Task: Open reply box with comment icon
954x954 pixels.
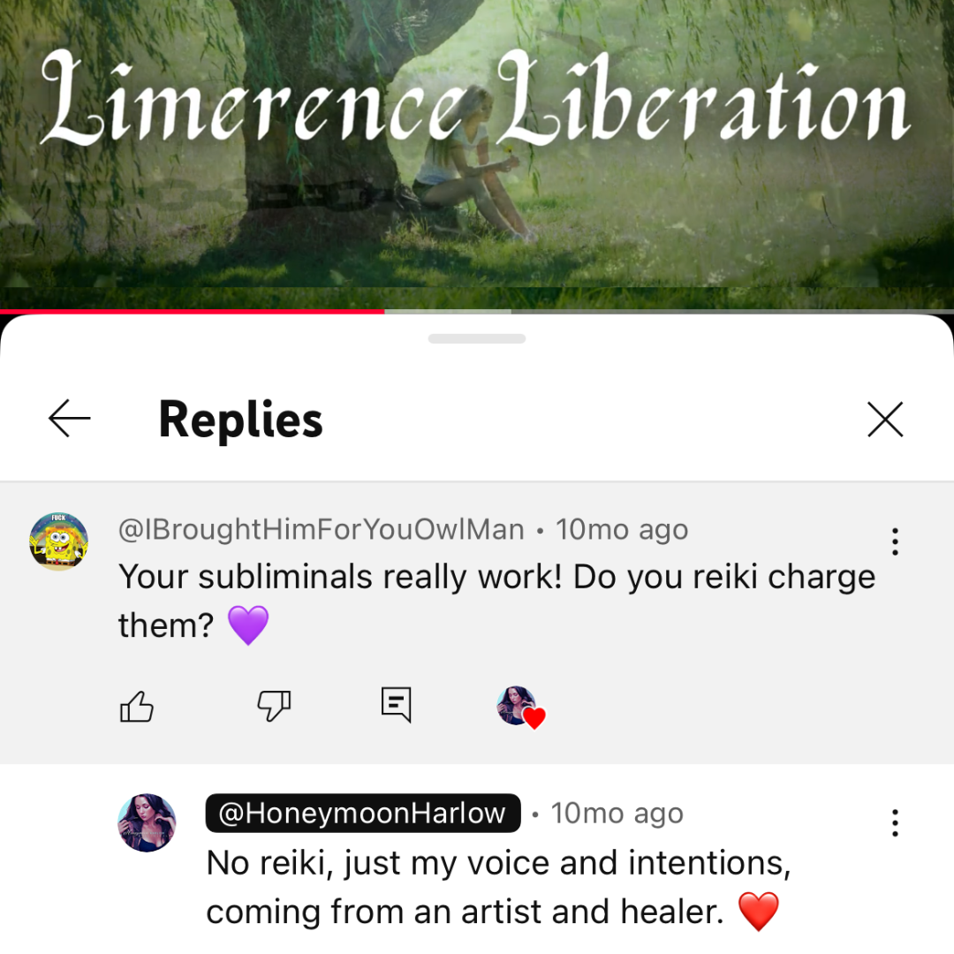Action: point(396,705)
